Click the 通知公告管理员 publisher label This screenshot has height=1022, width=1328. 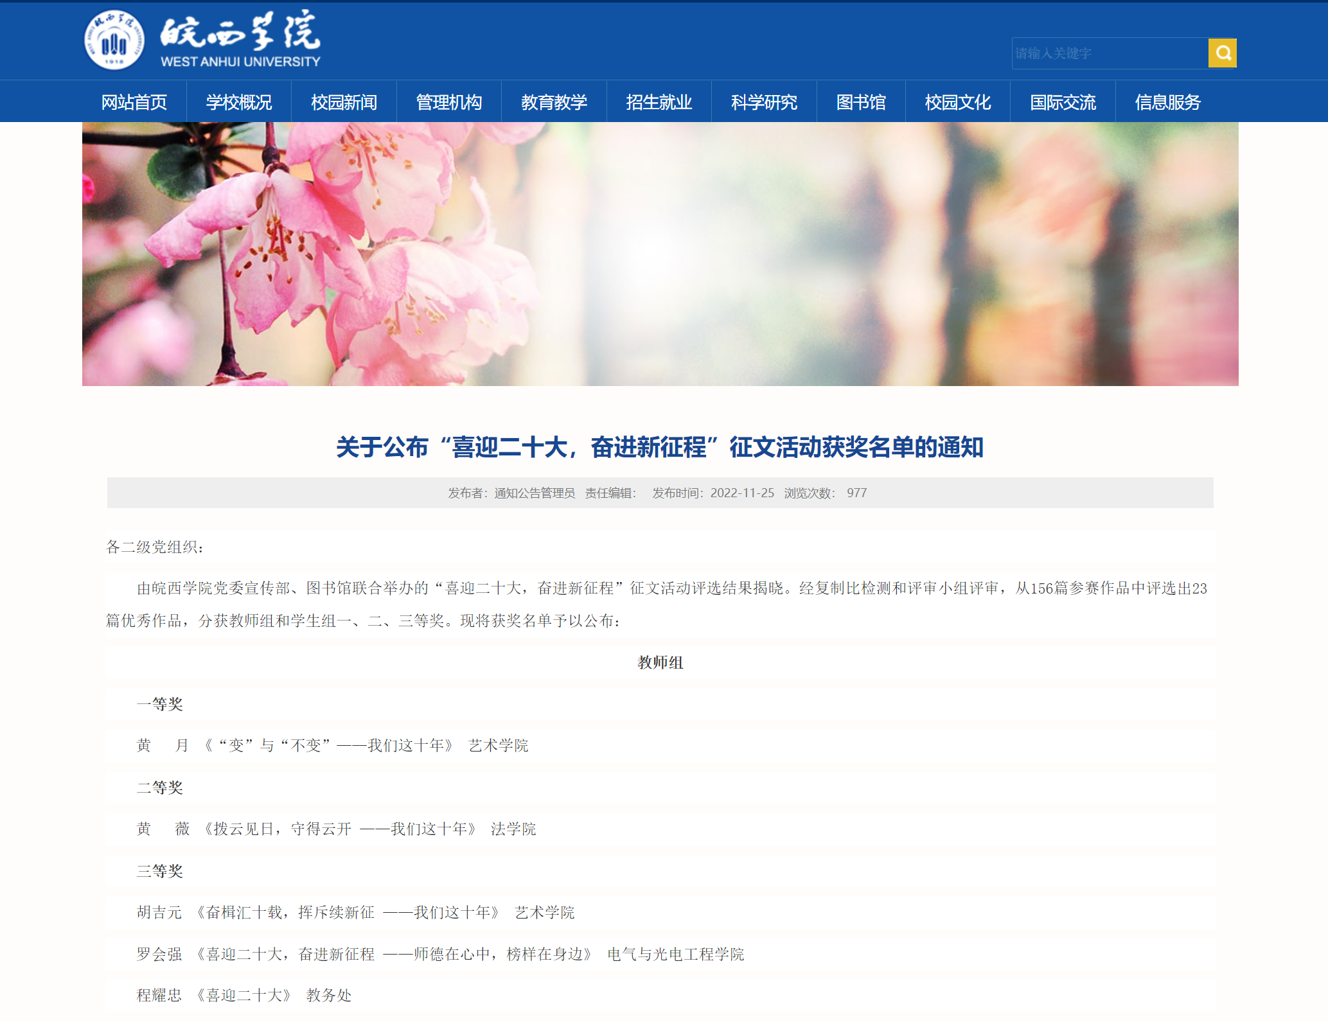tap(534, 493)
